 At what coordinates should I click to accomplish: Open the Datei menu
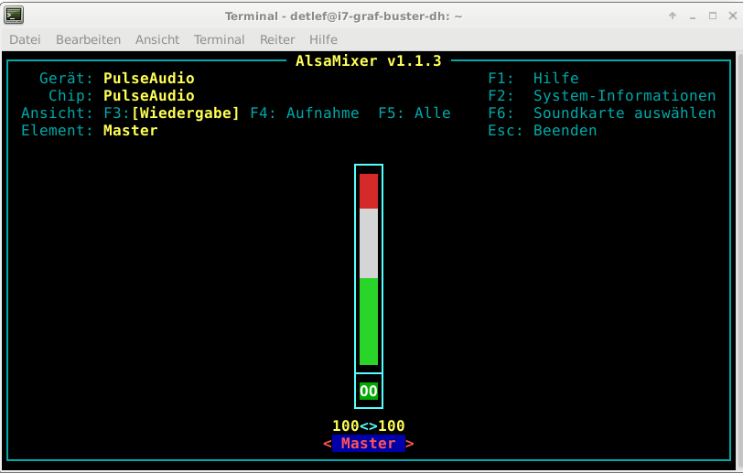coord(25,39)
